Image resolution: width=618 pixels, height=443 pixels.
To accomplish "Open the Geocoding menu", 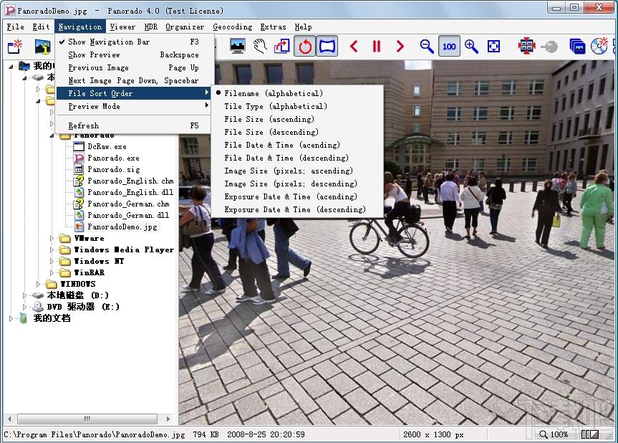I will pos(233,27).
